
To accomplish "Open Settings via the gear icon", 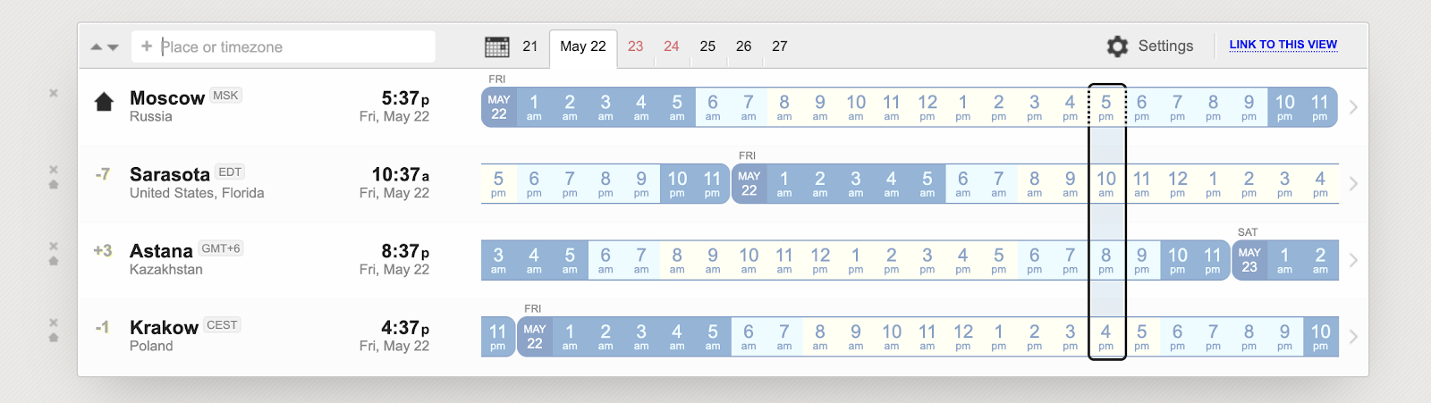I will tap(1117, 46).
